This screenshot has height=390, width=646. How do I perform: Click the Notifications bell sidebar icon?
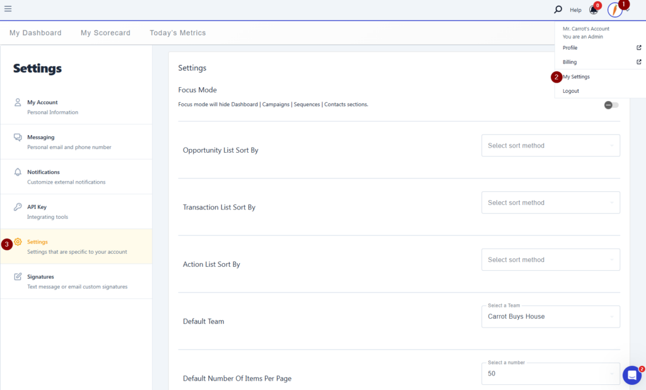[18, 172]
